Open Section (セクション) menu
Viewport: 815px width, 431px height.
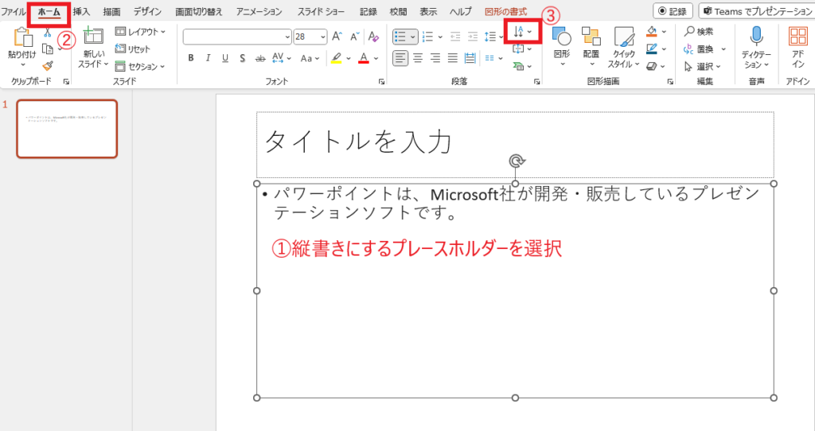click(140, 67)
